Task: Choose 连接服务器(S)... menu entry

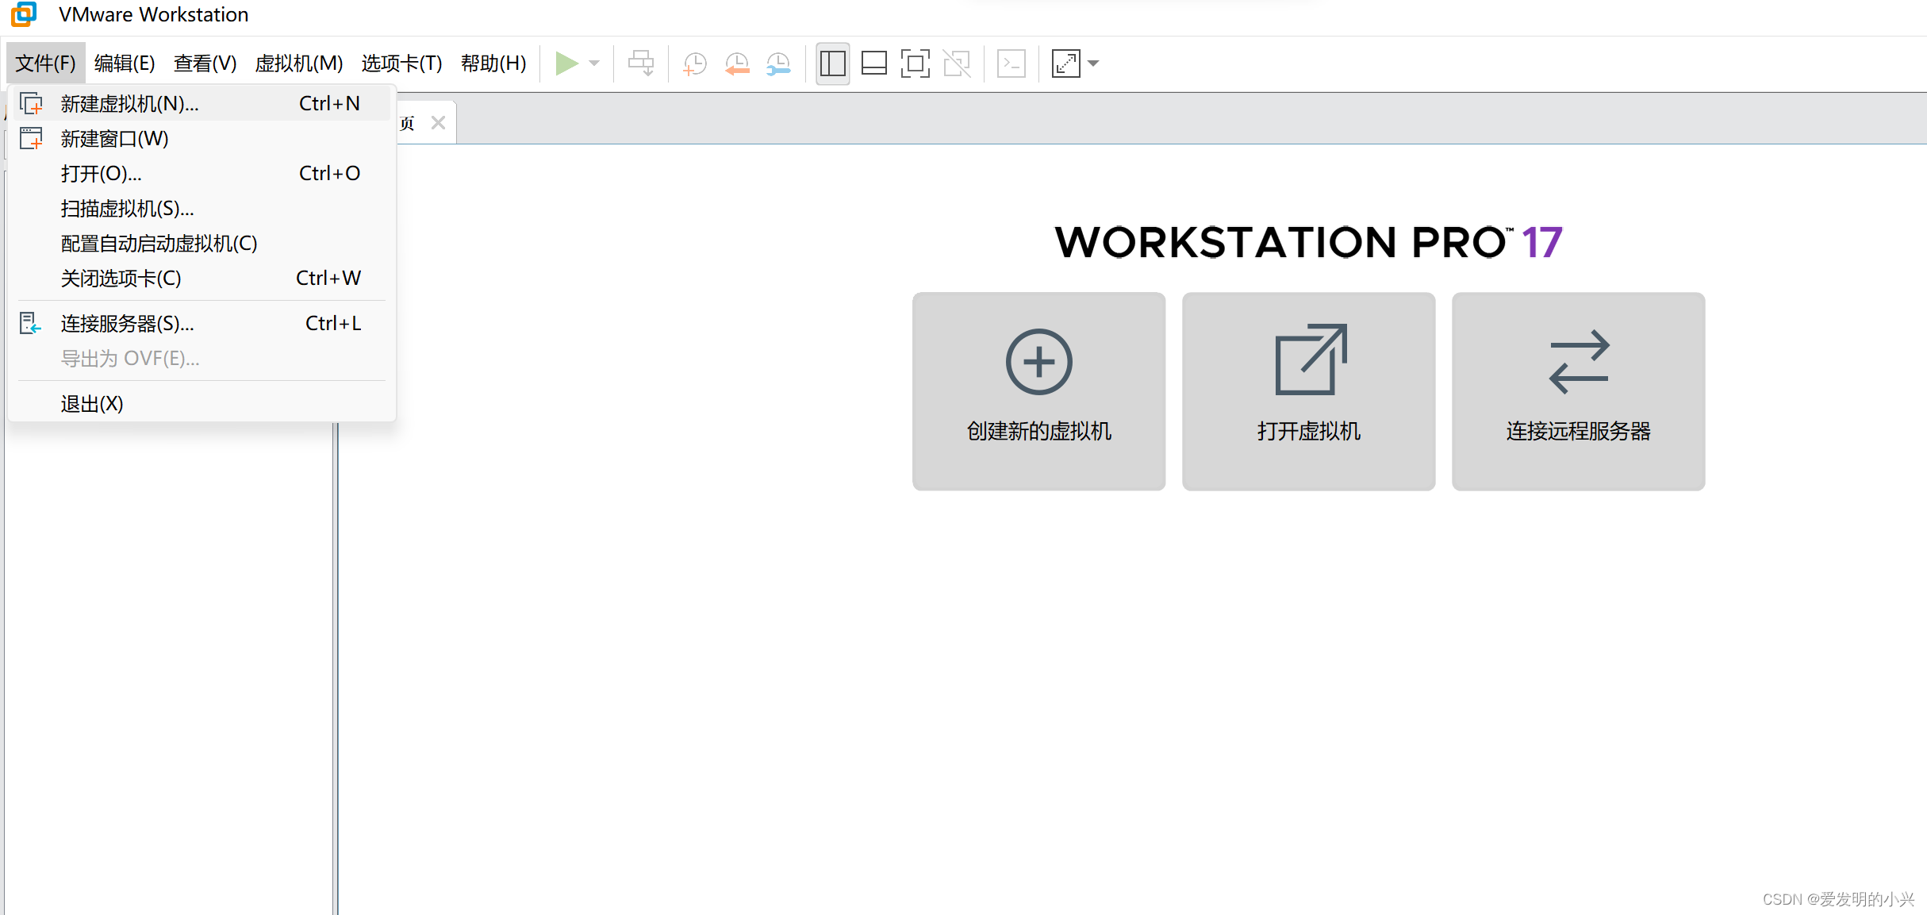Action: [202, 324]
